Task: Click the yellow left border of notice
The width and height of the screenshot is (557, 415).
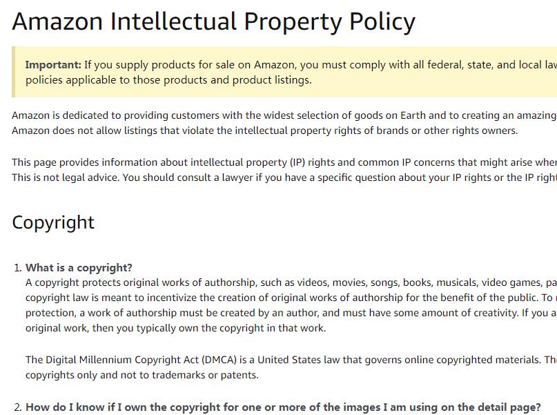Action: [x=14, y=72]
